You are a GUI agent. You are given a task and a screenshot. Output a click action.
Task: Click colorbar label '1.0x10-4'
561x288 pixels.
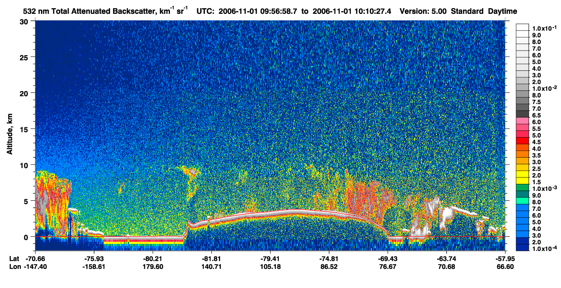[545, 248]
